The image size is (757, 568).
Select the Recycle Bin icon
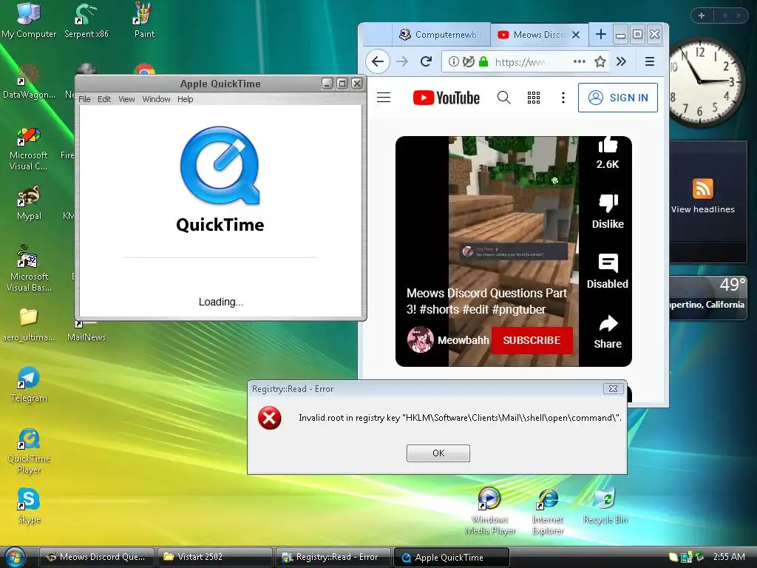[x=605, y=506]
